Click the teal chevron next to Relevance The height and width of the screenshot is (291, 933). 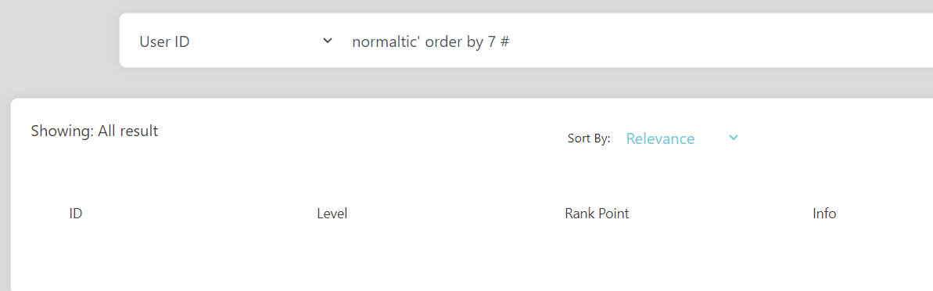(734, 138)
